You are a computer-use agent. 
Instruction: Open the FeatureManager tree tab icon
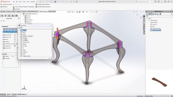2,16
